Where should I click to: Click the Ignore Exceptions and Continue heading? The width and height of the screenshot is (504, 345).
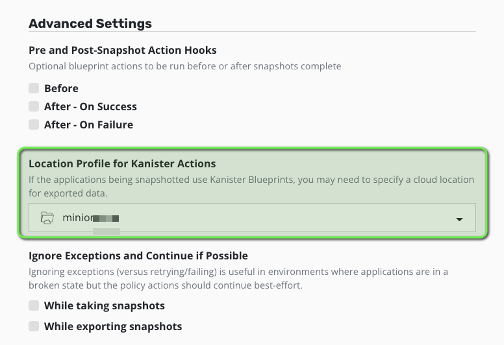coord(138,256)
